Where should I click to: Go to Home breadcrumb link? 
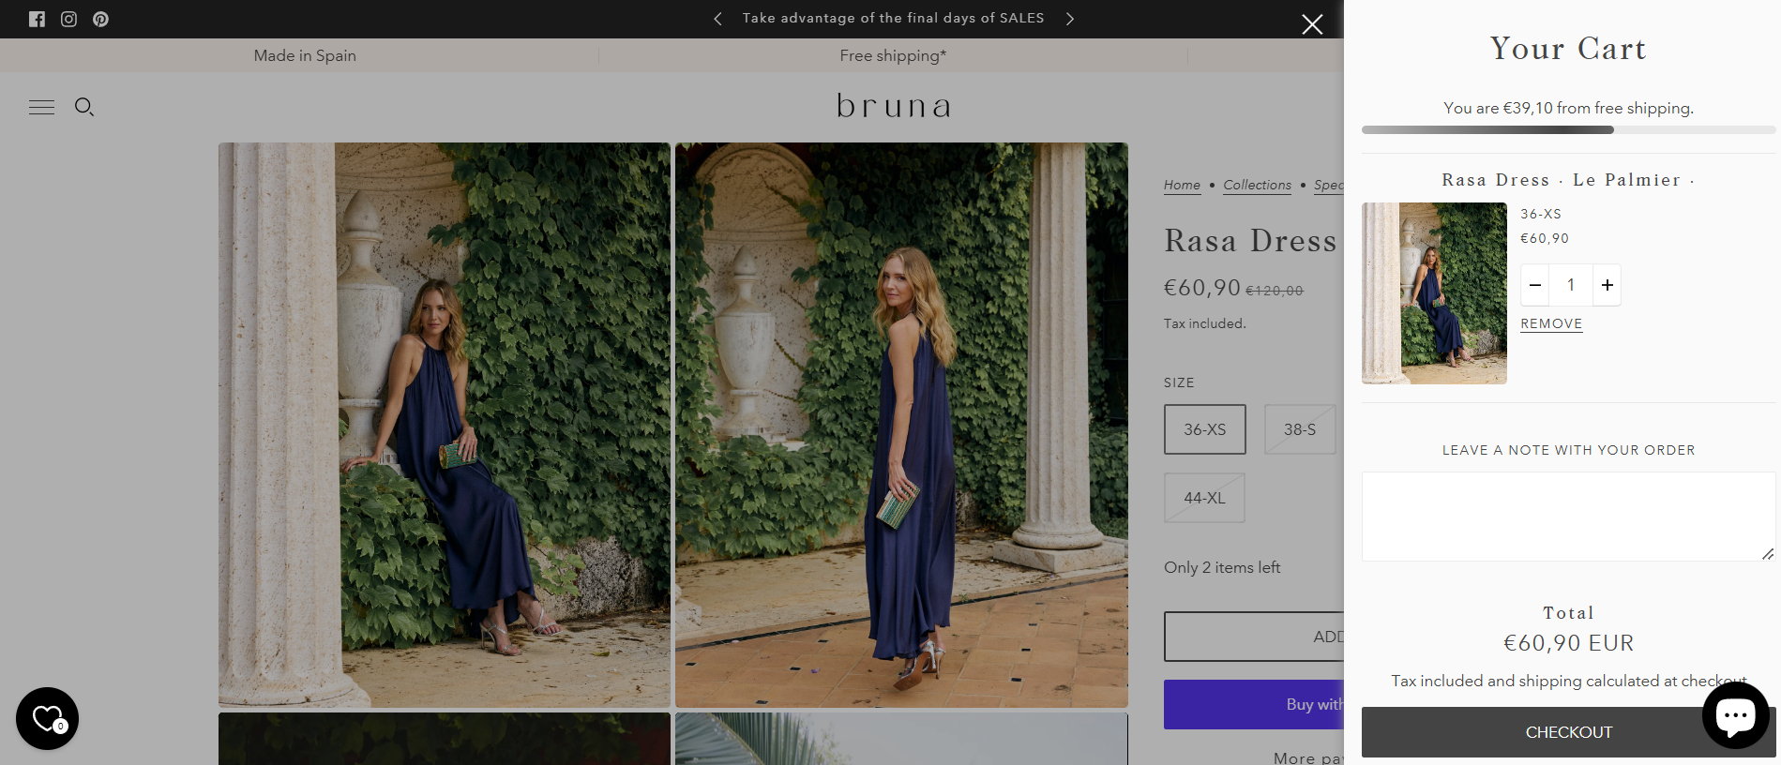(x=1182, y=185)
